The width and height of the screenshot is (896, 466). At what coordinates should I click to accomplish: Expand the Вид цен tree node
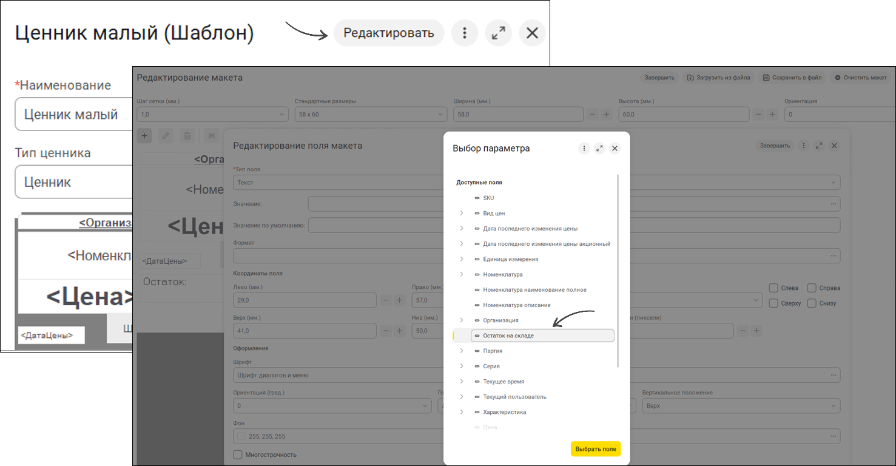(x=462, y=213)
